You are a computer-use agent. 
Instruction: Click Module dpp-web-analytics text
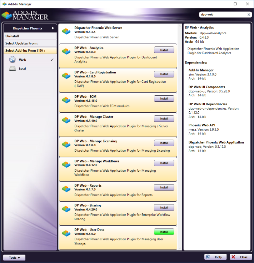tap(205, 33)
